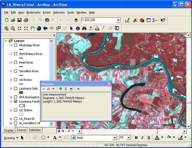The image size is (192, 148).
Task: Enable the Atchafalaya River layer
Action: tap(16, 54)
